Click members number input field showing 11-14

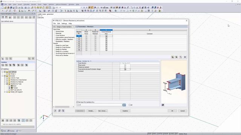pos(99,105)
